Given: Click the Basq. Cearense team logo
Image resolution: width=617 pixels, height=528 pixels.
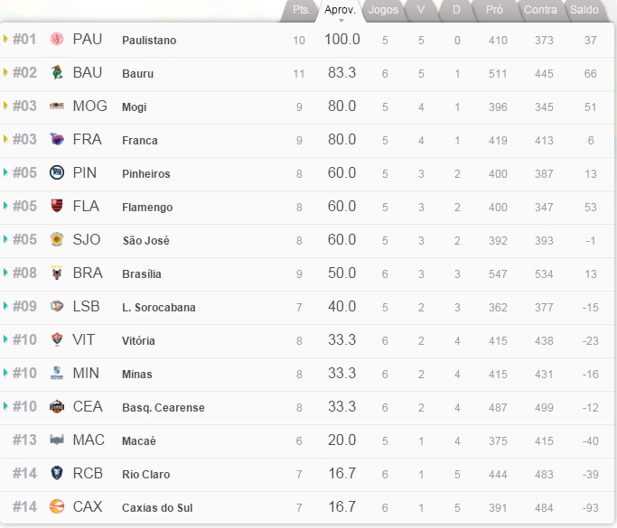Looking at the screenshot, I should tap(57, 407).
